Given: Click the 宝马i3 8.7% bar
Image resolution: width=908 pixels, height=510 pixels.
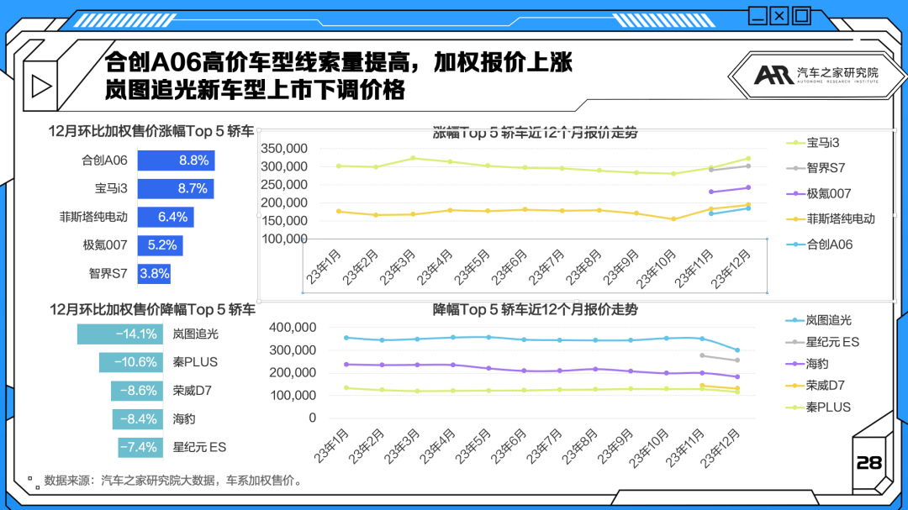Looking at the screenshot, I should point(175,189).
